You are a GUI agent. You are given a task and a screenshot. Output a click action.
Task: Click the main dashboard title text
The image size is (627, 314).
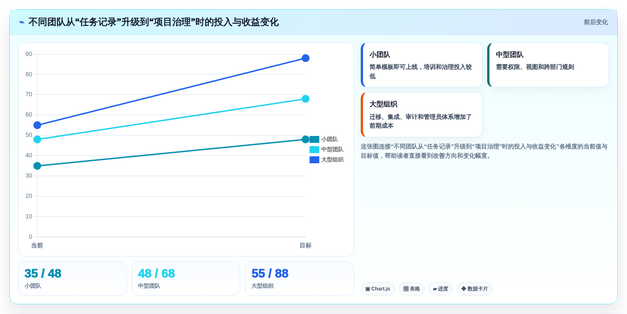tap(153, 22)
